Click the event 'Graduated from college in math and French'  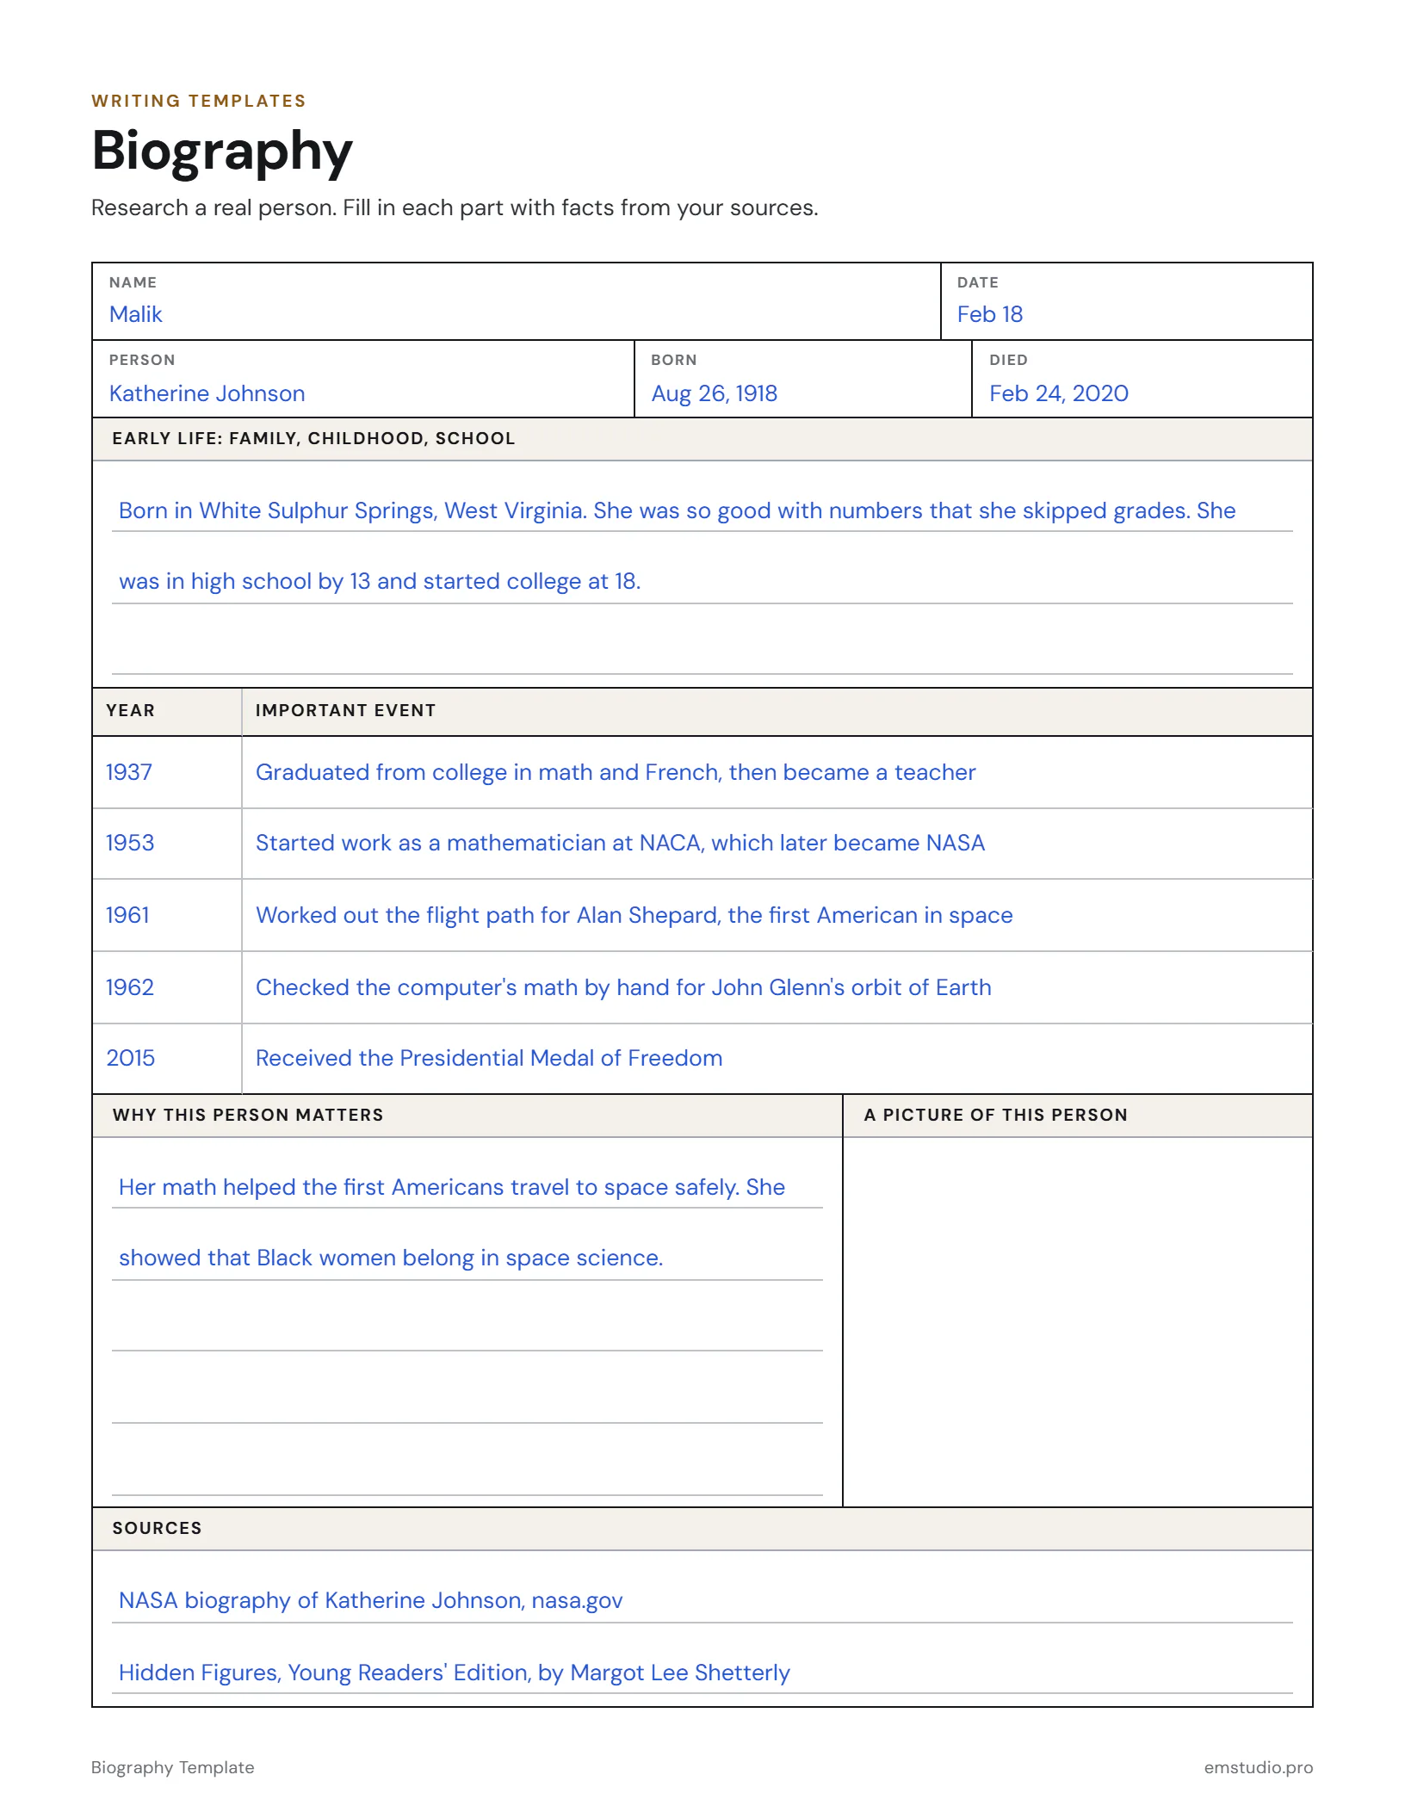tap(616, 772)
